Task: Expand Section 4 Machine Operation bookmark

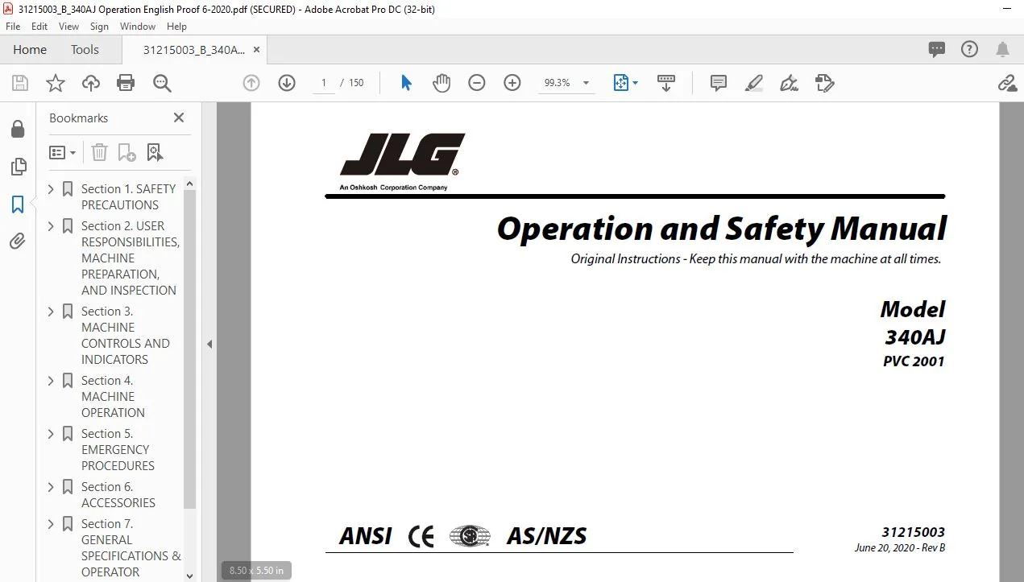Action: (x=52, y=381)
